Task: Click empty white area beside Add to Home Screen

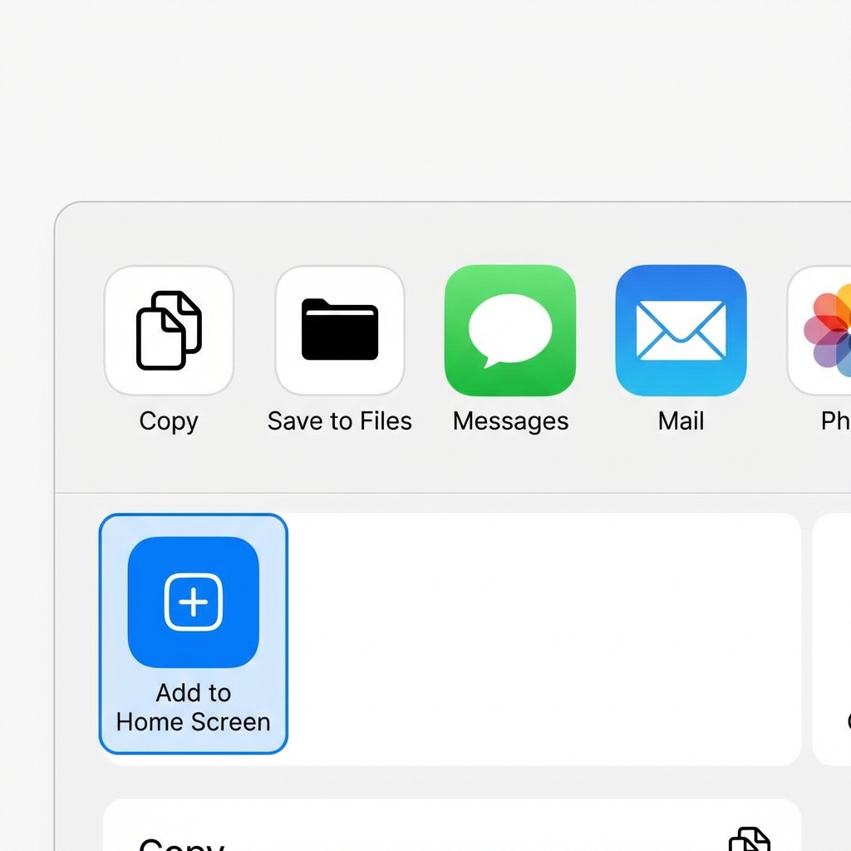Action: 540,638
